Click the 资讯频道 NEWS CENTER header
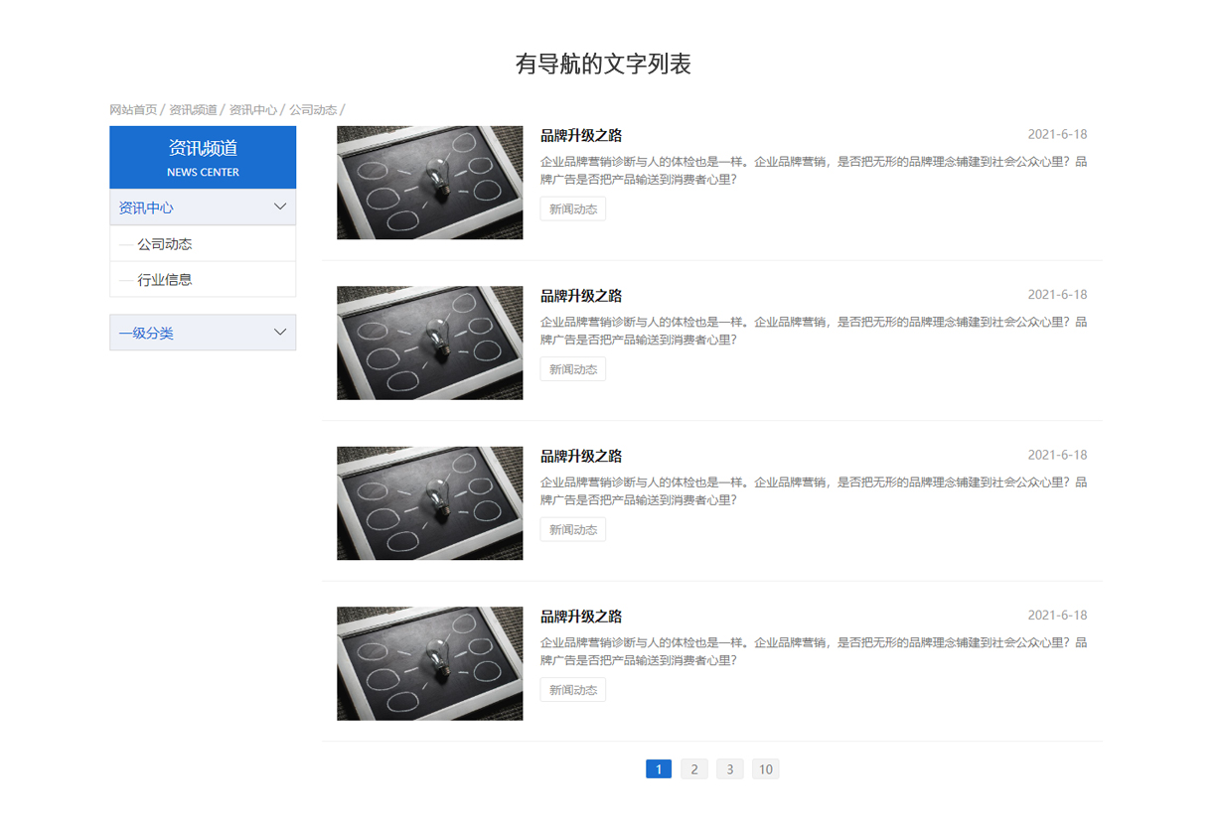 203,157
